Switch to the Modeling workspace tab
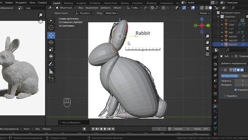This screenshot has height=140, width=248. click(x=68, y=3)
